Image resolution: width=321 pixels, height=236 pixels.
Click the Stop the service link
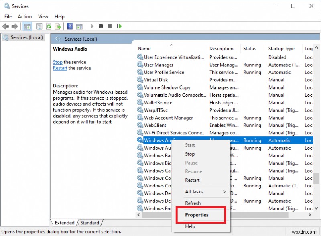(x=58, y=62)
